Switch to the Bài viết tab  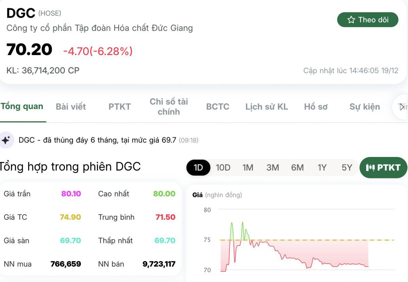(71, 107)
